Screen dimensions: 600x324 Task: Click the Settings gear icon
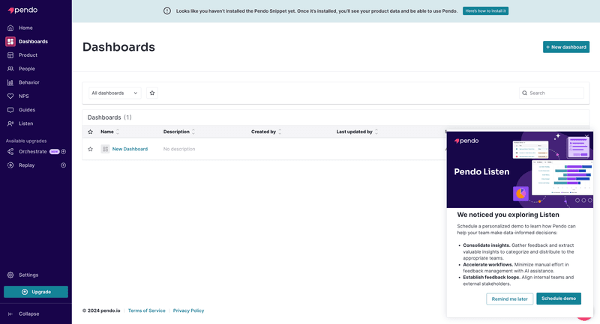click(x=10, y=275)
